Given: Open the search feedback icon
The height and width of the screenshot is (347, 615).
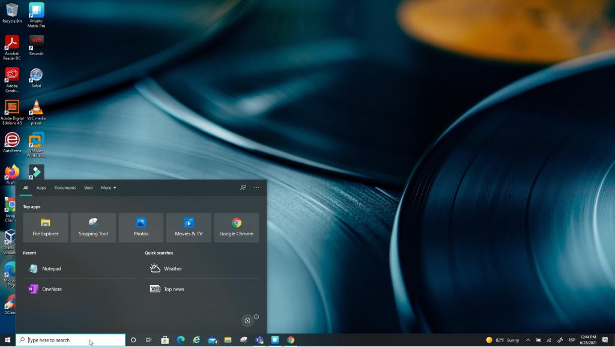Looking at the screenshot, I should point(243,188).
